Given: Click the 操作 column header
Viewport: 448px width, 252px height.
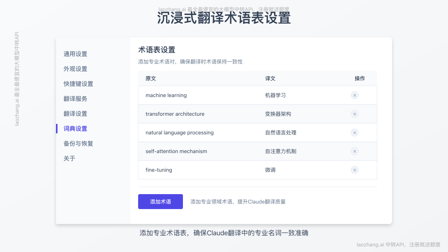Looking at the screenshot, I should coord(360,78).
